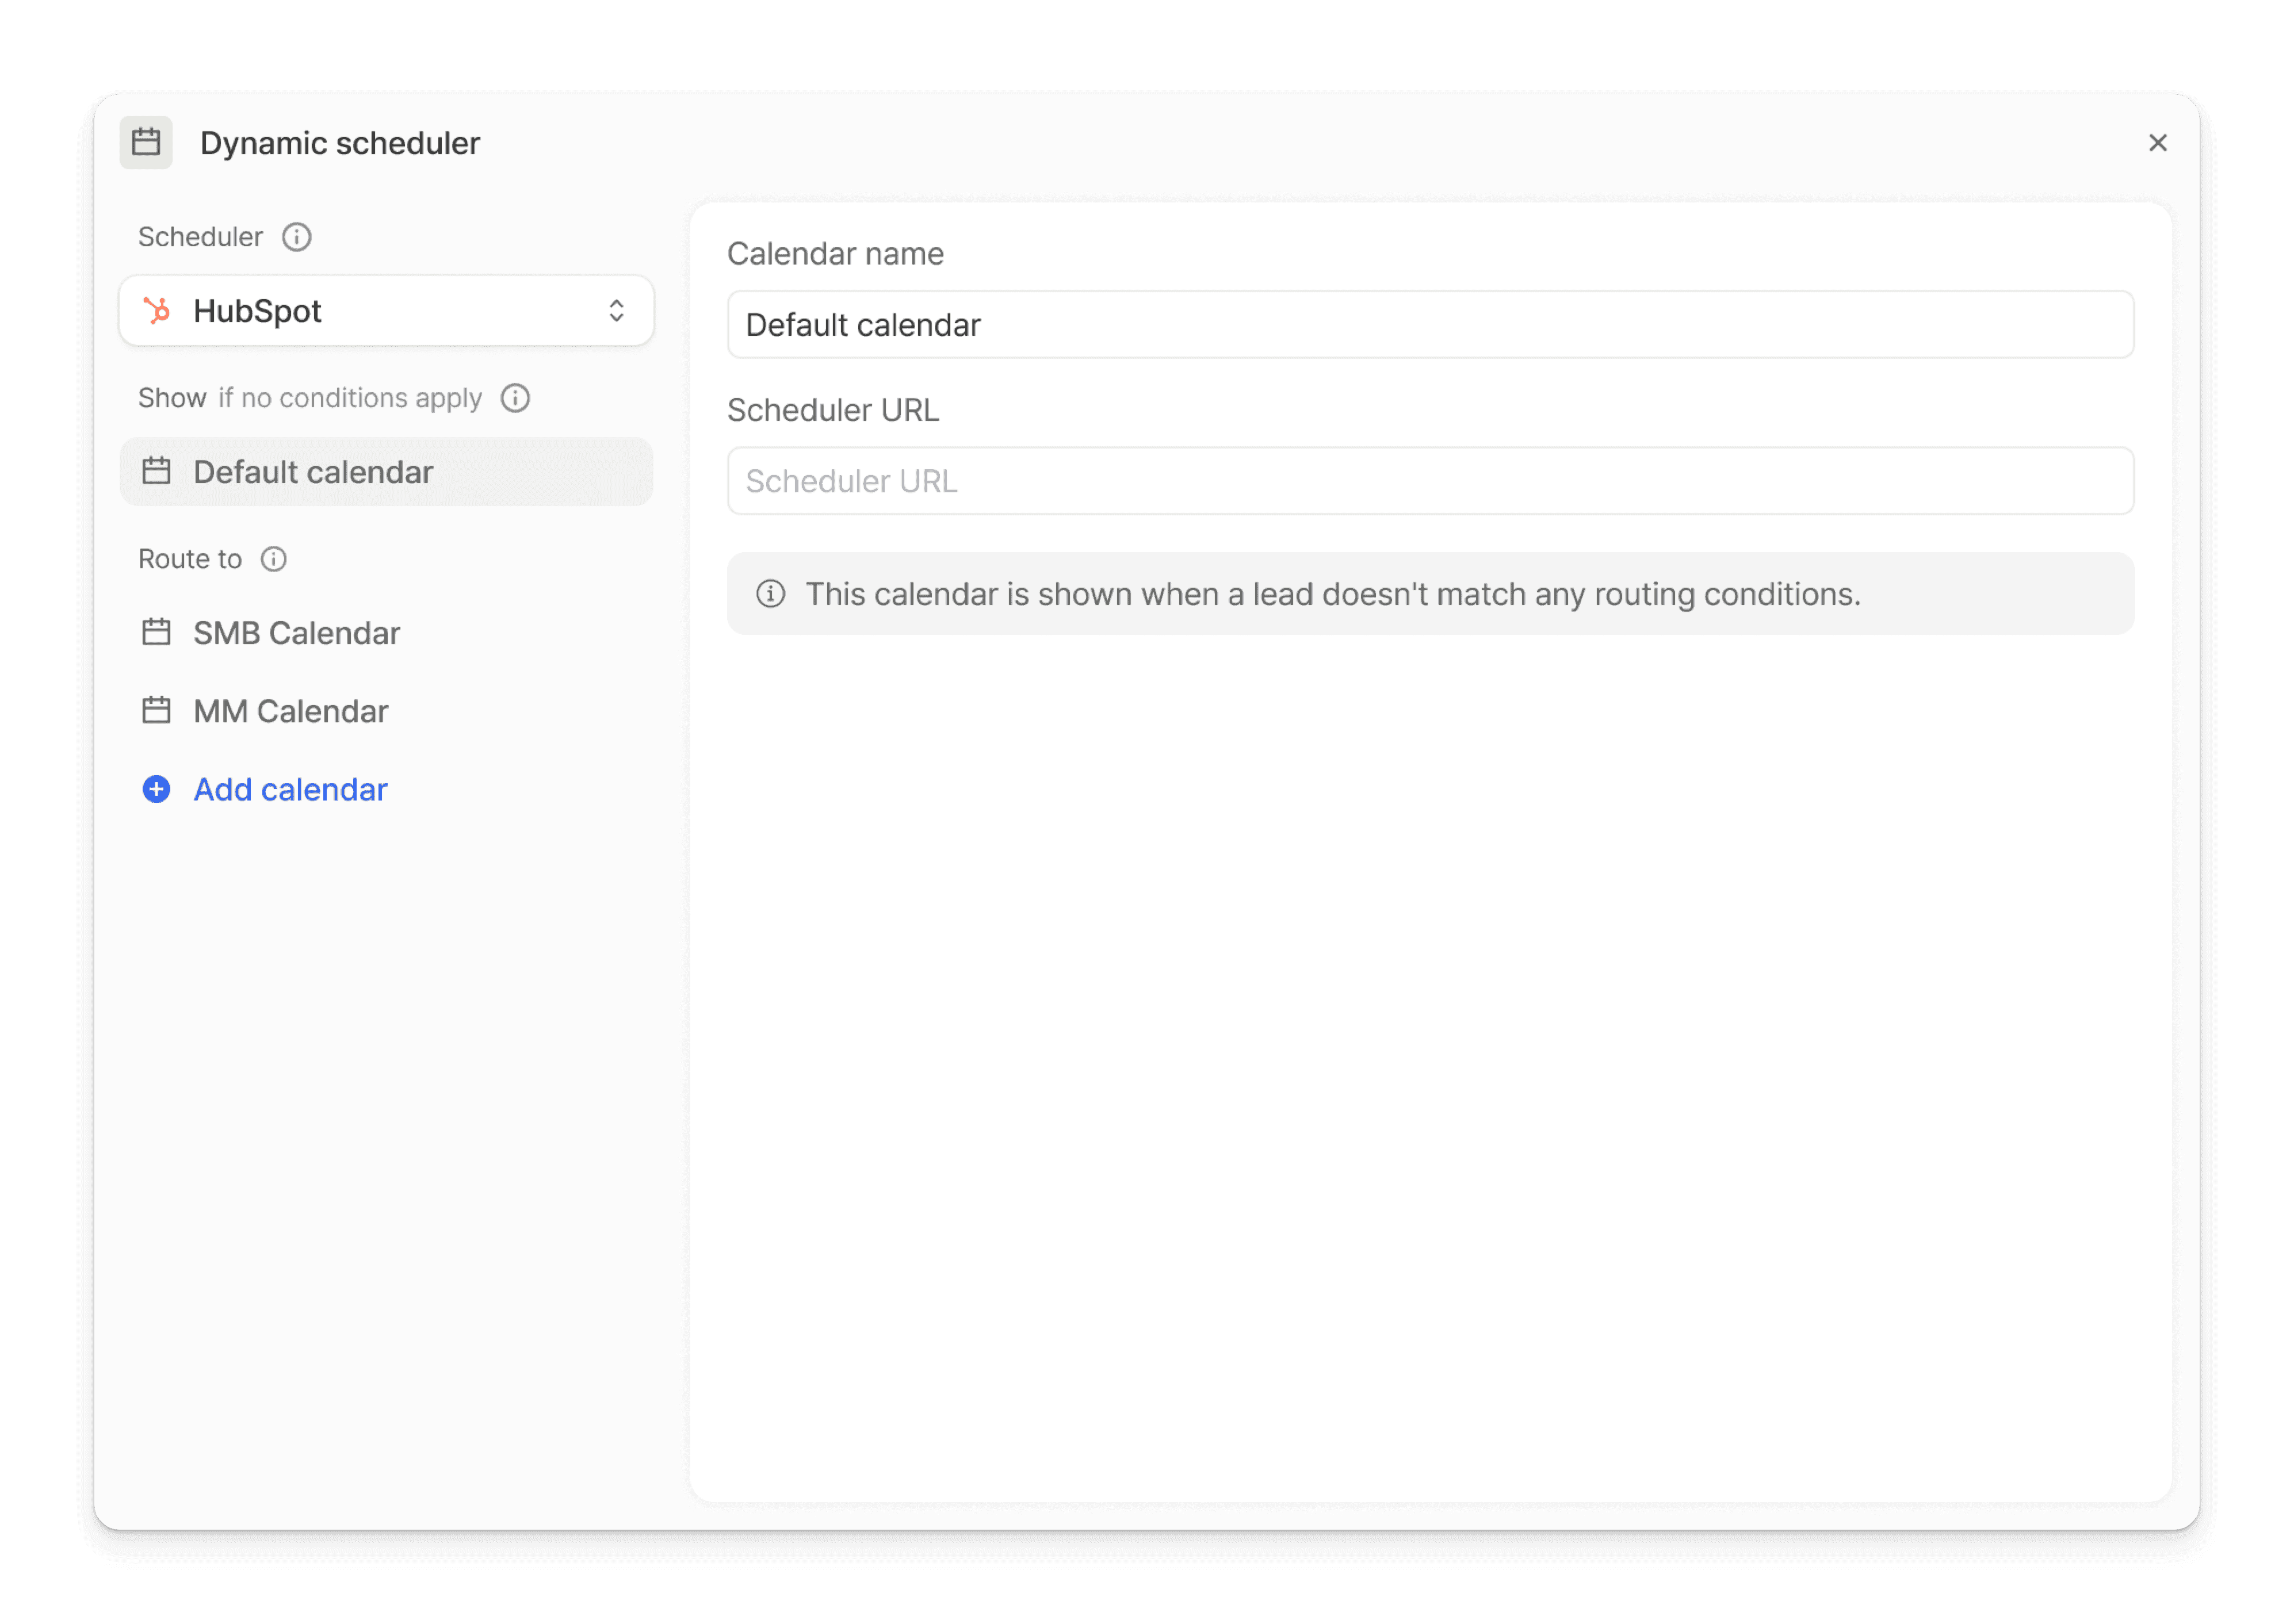
Task: Select MM Calendar route
Action: [290, 711]
